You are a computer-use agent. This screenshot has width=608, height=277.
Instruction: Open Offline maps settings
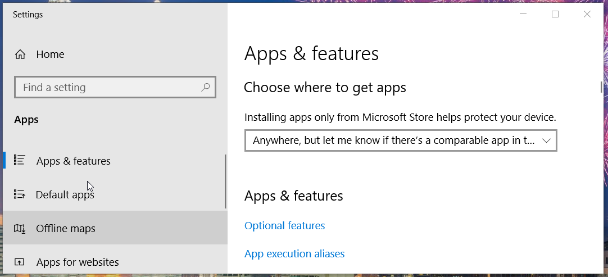115,228
